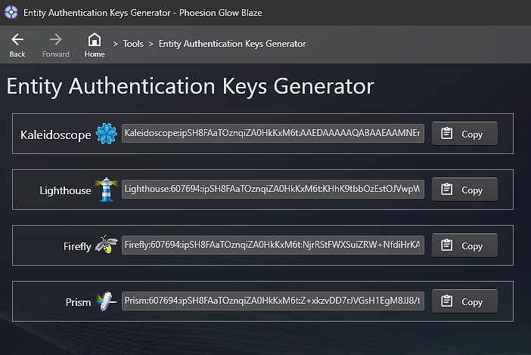The height and width of the screenshot is (355, 531).
Task: Focus the Kaleidoscope key text field
Action: [x=273, y=133]
